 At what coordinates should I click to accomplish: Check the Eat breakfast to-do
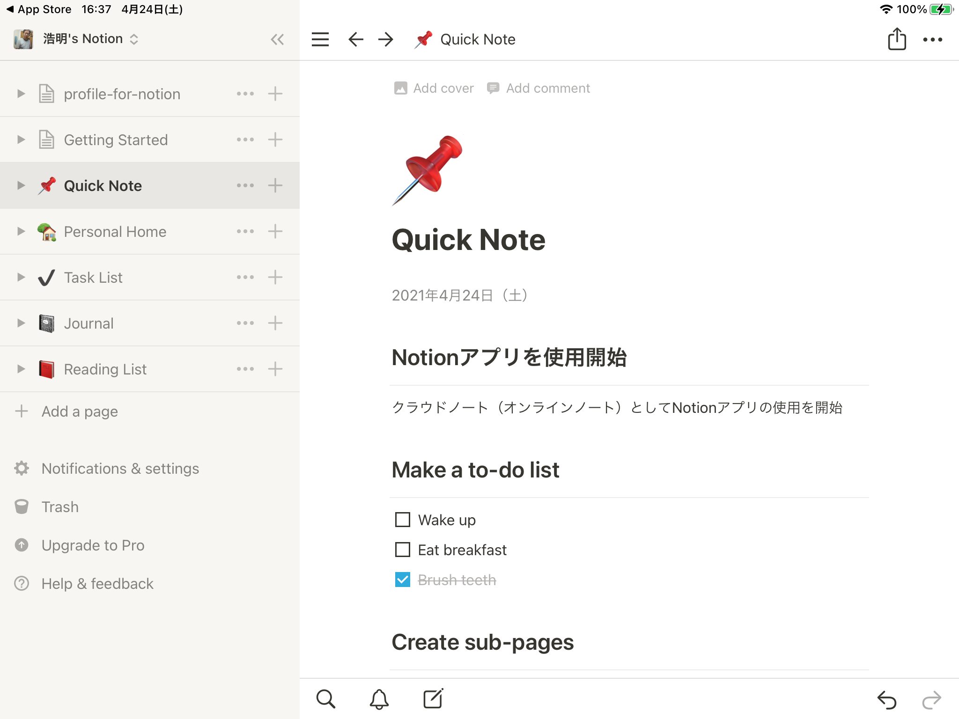pos(403,550)
